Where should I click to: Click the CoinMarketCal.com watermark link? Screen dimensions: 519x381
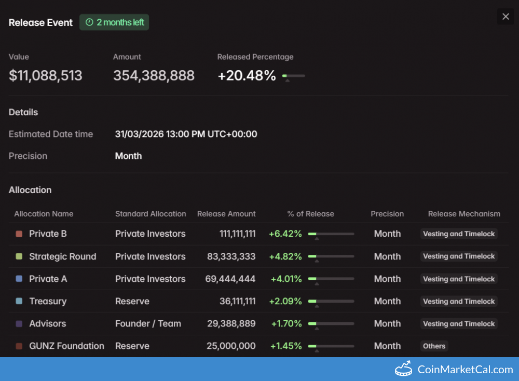[465, 370]
